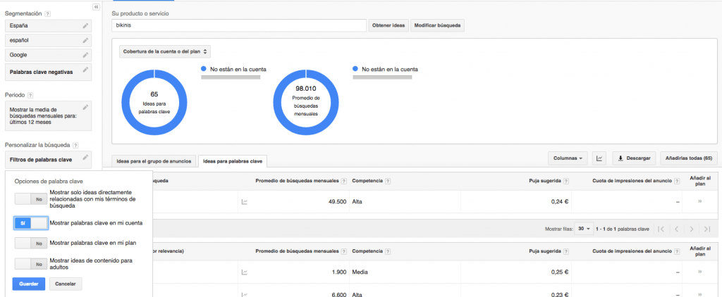Sort first table by Competencia header
722x297 pixels.
(x=368, y=181)
